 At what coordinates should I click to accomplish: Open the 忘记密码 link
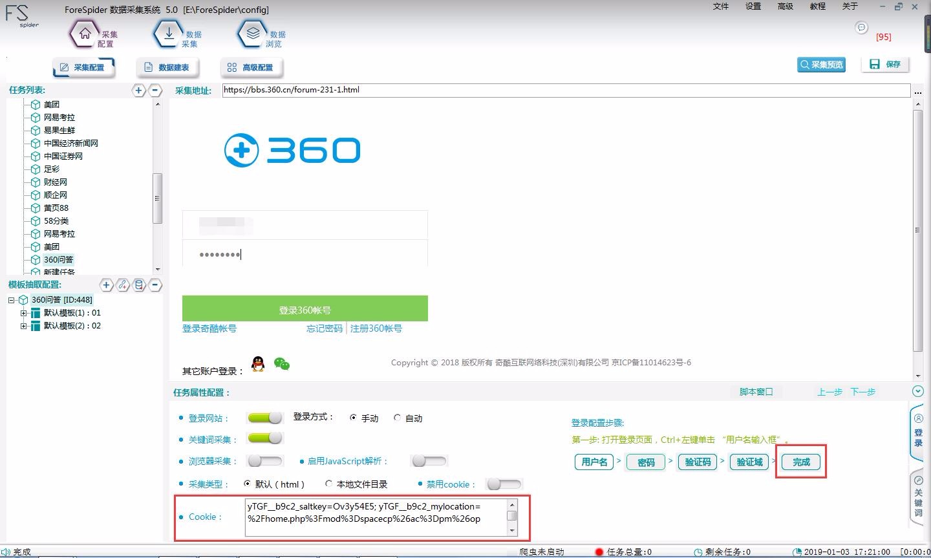pyautogui.click(x=325, y=328)
